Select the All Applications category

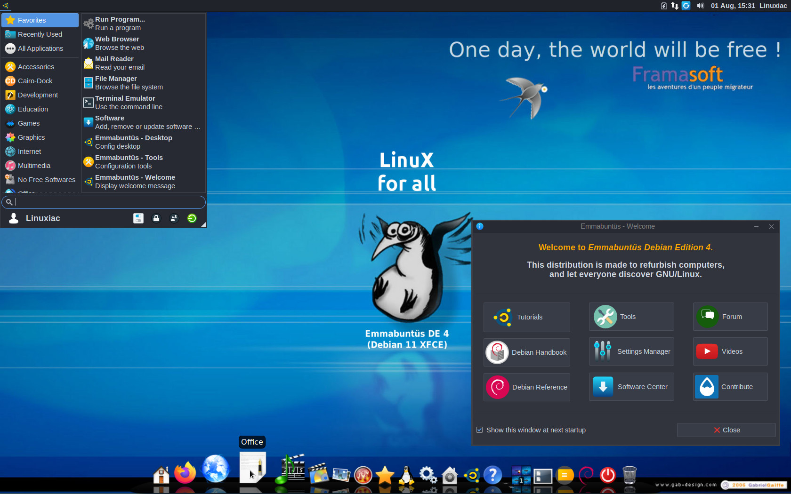pos(40,48)
